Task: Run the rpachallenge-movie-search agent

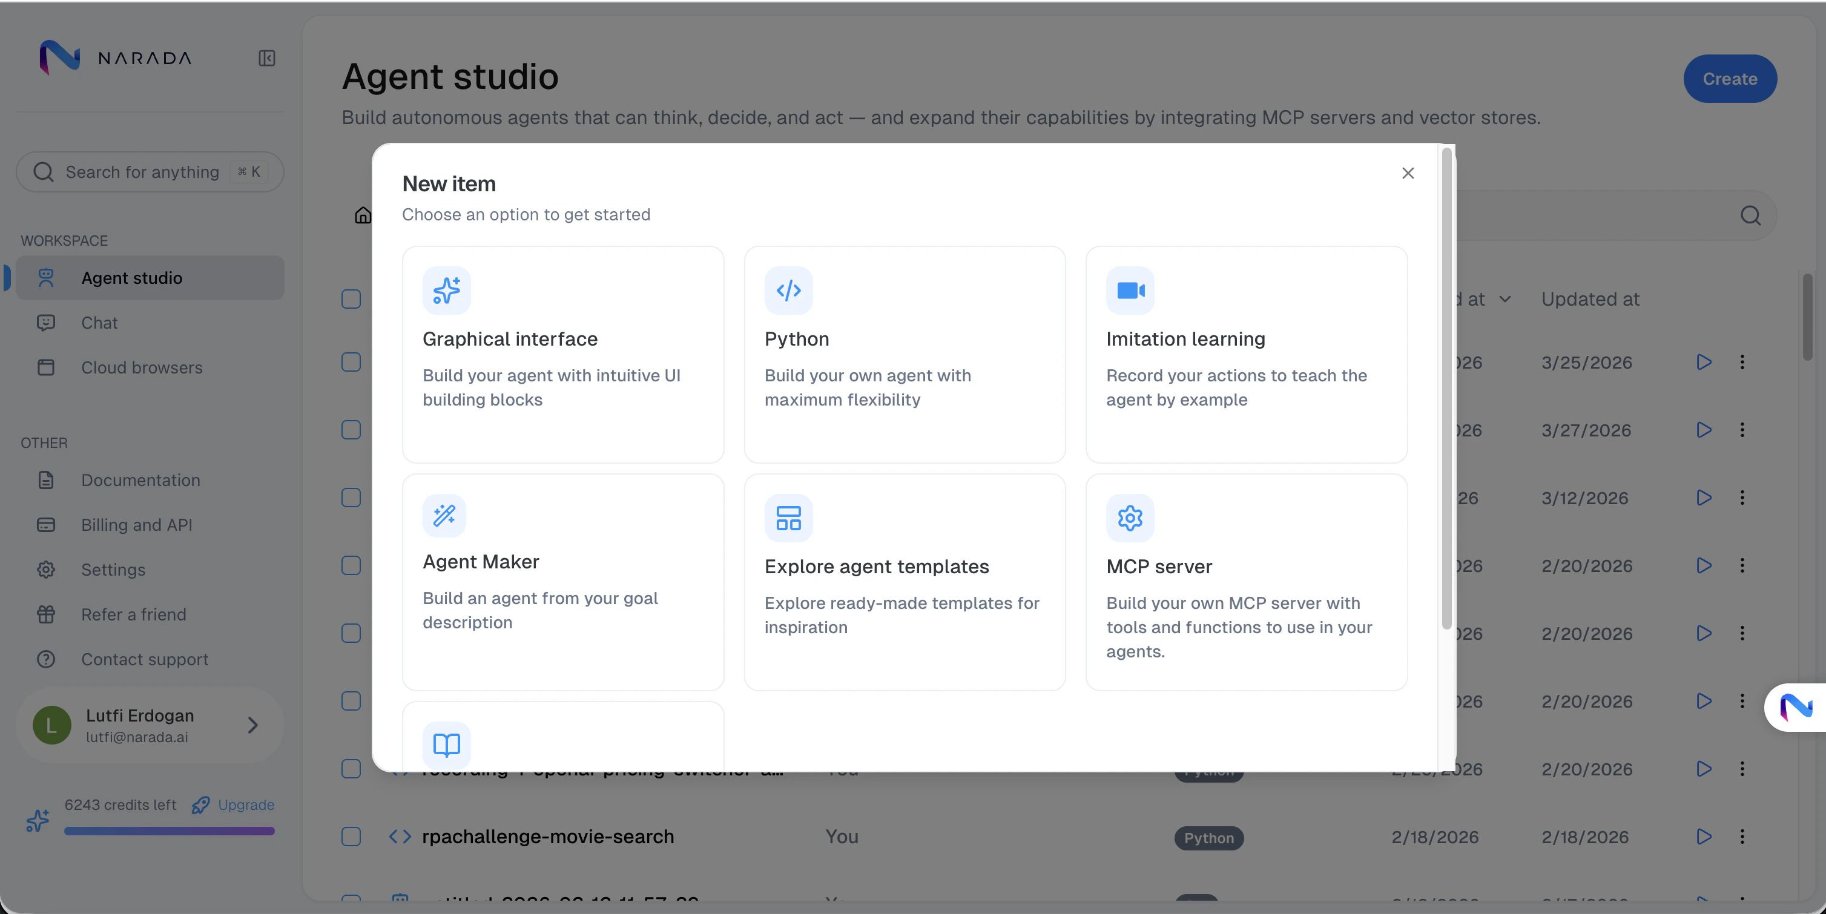Action: tap(1704, 837)
